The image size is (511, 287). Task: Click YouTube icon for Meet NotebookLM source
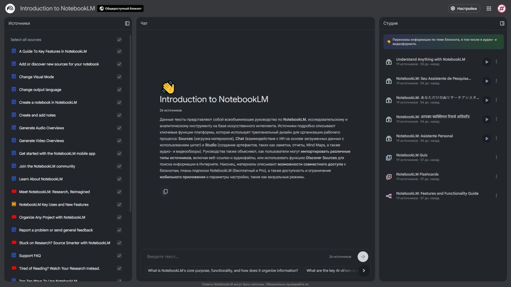(x=14, y=192)
